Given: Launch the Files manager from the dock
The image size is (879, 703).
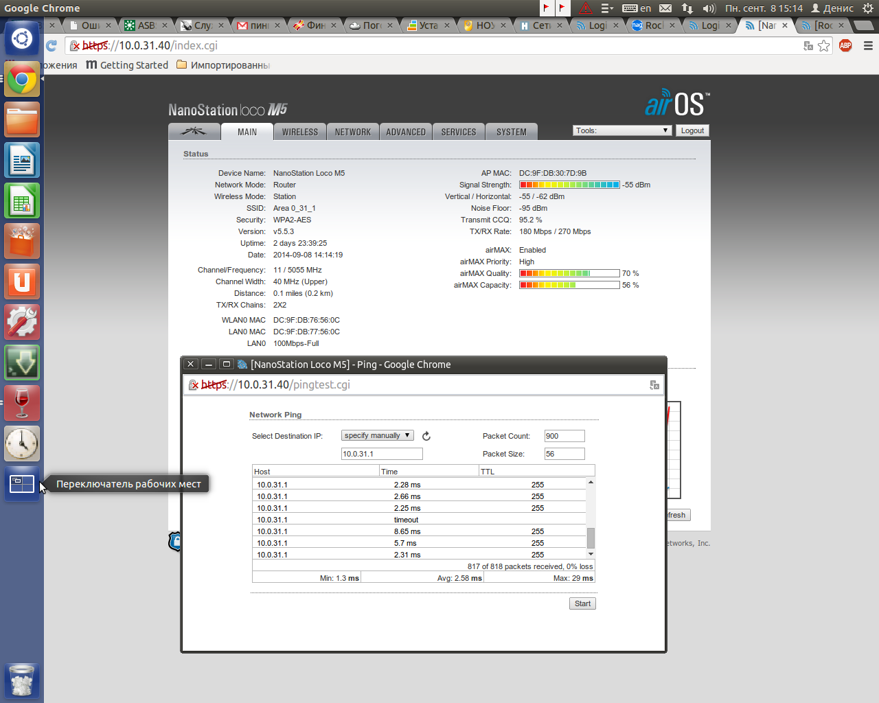Looking at the screenshot, I should click(x=22, y=120).
